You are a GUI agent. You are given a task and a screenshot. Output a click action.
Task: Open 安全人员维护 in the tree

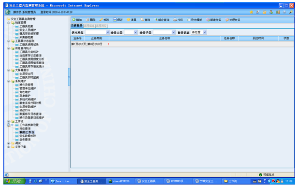click(28, 30)
